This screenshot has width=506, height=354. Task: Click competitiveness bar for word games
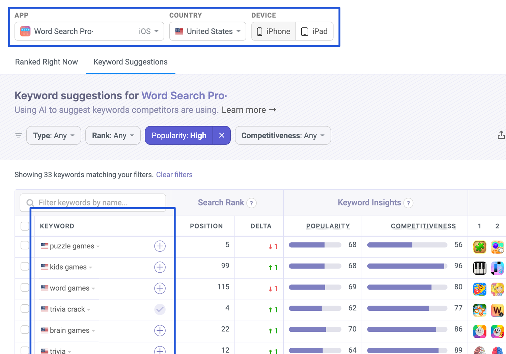pyautogui.click(x=407, y=287)
